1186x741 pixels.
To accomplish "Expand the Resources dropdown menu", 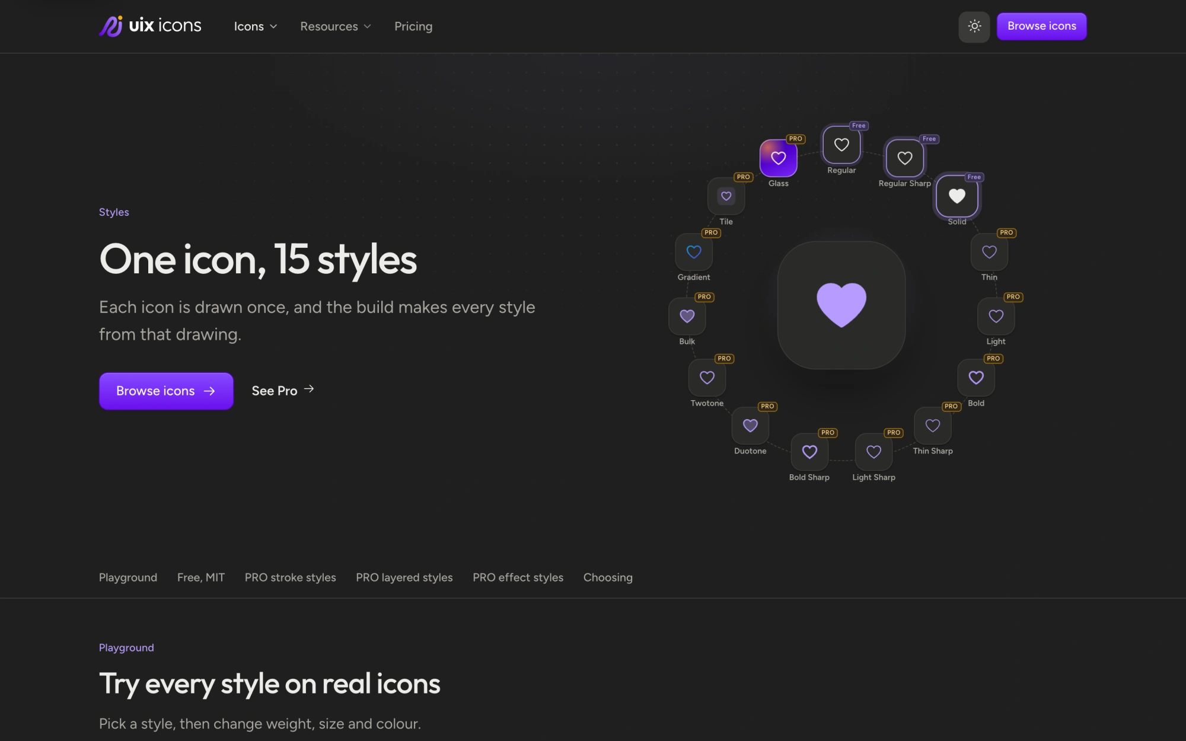I will (x=336, y=26).
